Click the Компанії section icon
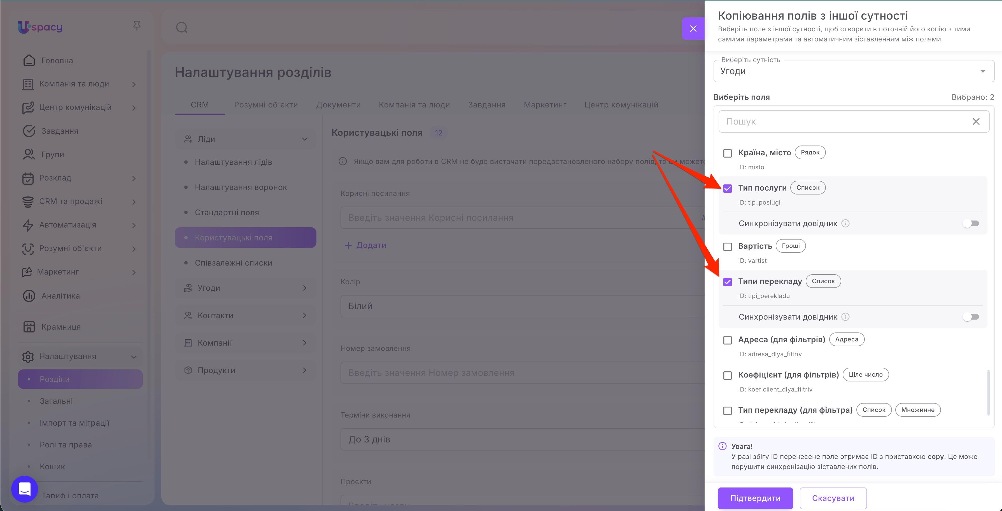Viewport: 1002px width, 511px height. point(188,343)
